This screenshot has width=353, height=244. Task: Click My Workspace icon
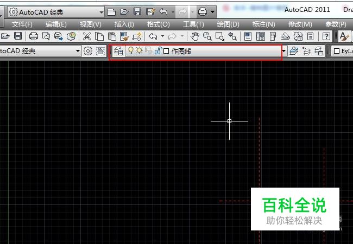point(100,51)
